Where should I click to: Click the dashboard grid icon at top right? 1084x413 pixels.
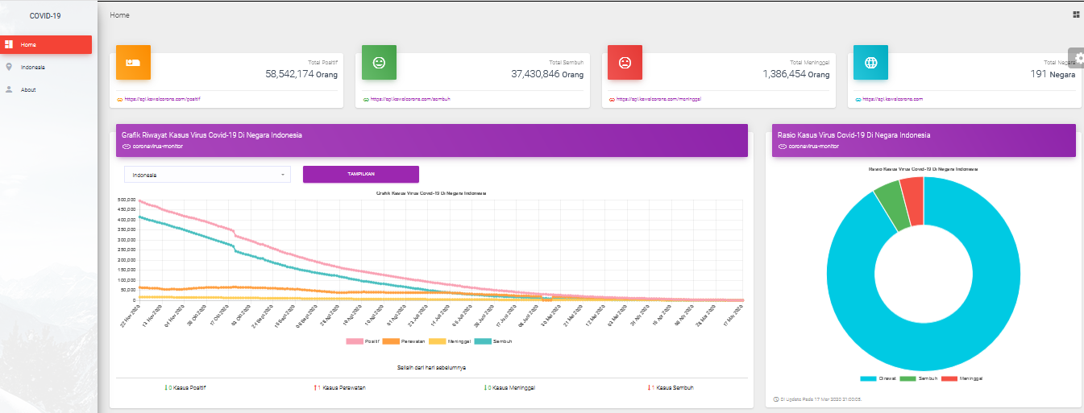coord(1076,14)
